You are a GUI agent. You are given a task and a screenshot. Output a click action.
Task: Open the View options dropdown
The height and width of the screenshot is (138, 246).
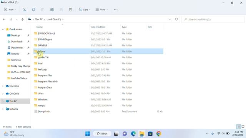click(101, 10)
